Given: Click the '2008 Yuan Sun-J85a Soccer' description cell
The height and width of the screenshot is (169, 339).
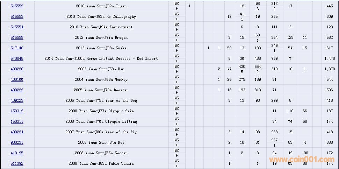Looking at the screenshot, I should tap(101, 153).
